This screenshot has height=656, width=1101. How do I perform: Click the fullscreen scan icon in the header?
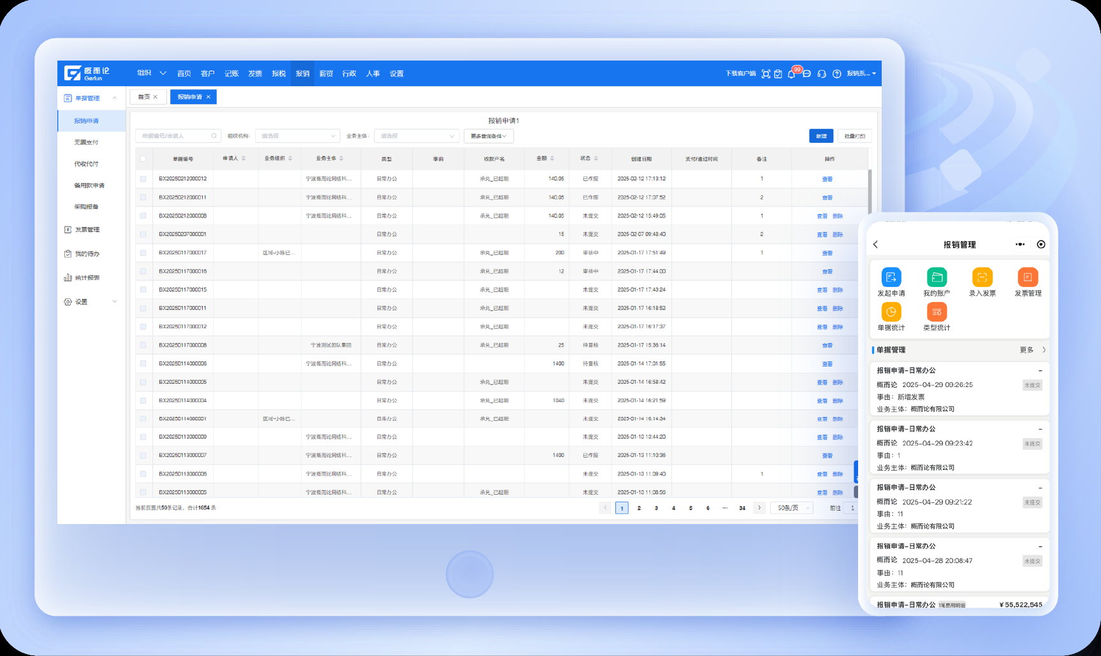[766, 74]
